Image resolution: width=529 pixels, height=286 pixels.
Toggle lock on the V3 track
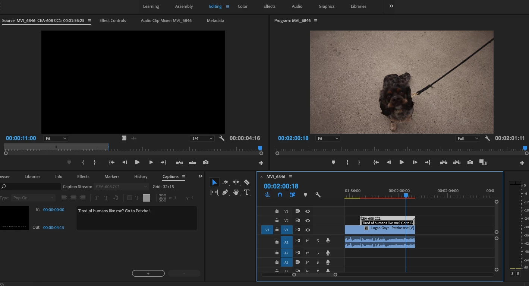point(277,211)
